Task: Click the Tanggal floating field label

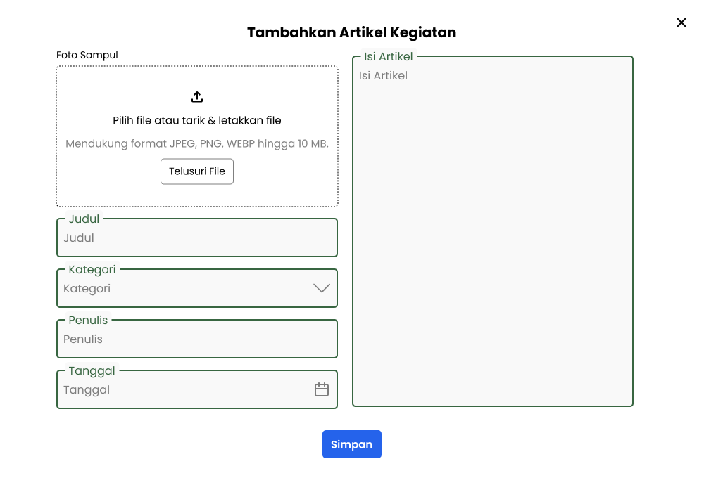Action: click(x=92, y=371)
